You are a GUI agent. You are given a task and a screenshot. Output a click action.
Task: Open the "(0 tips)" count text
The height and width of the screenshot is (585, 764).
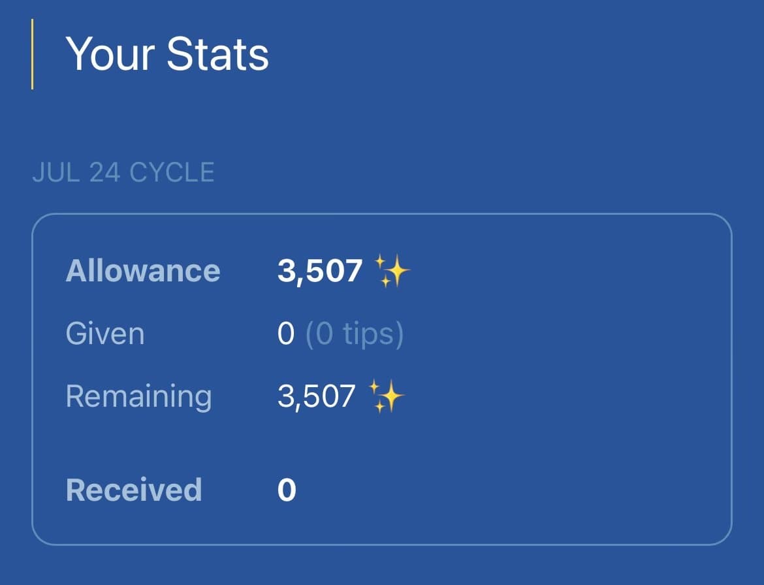pos(355,334)
